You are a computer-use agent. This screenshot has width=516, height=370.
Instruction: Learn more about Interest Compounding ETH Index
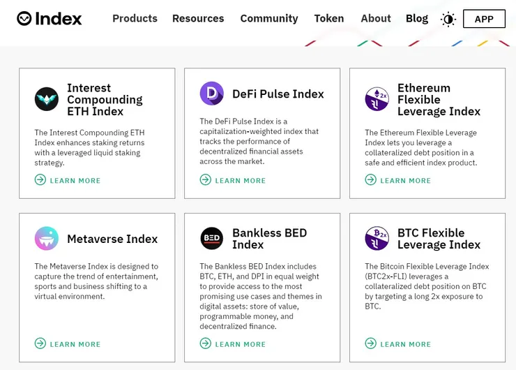[68, 180]
